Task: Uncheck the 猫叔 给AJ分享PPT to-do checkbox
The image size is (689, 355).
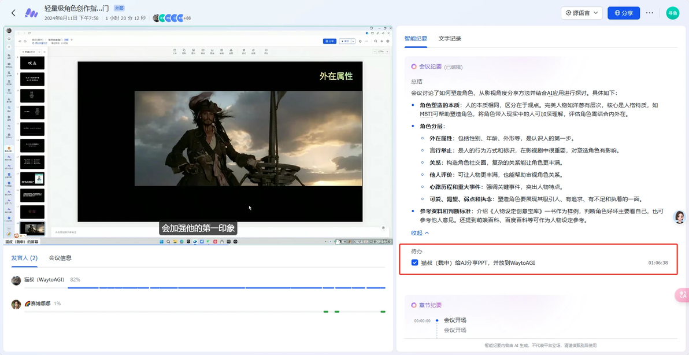Action: [x=414, y=262]
